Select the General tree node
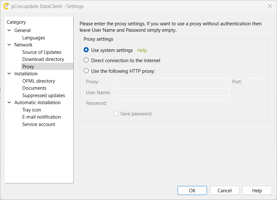Image resolution: width=277 pixels, height=200 pixels. pos(22,30)
